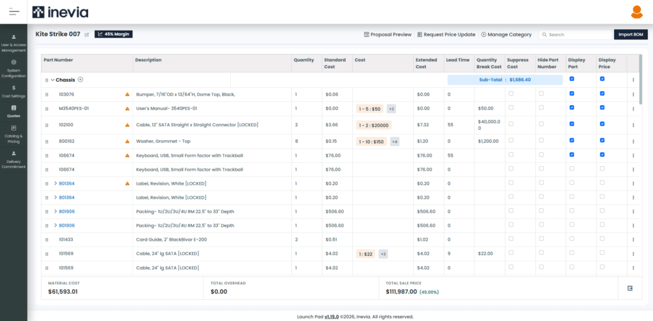
Task: Click warning icon for M3540PES-01
Action: [128, 108]
